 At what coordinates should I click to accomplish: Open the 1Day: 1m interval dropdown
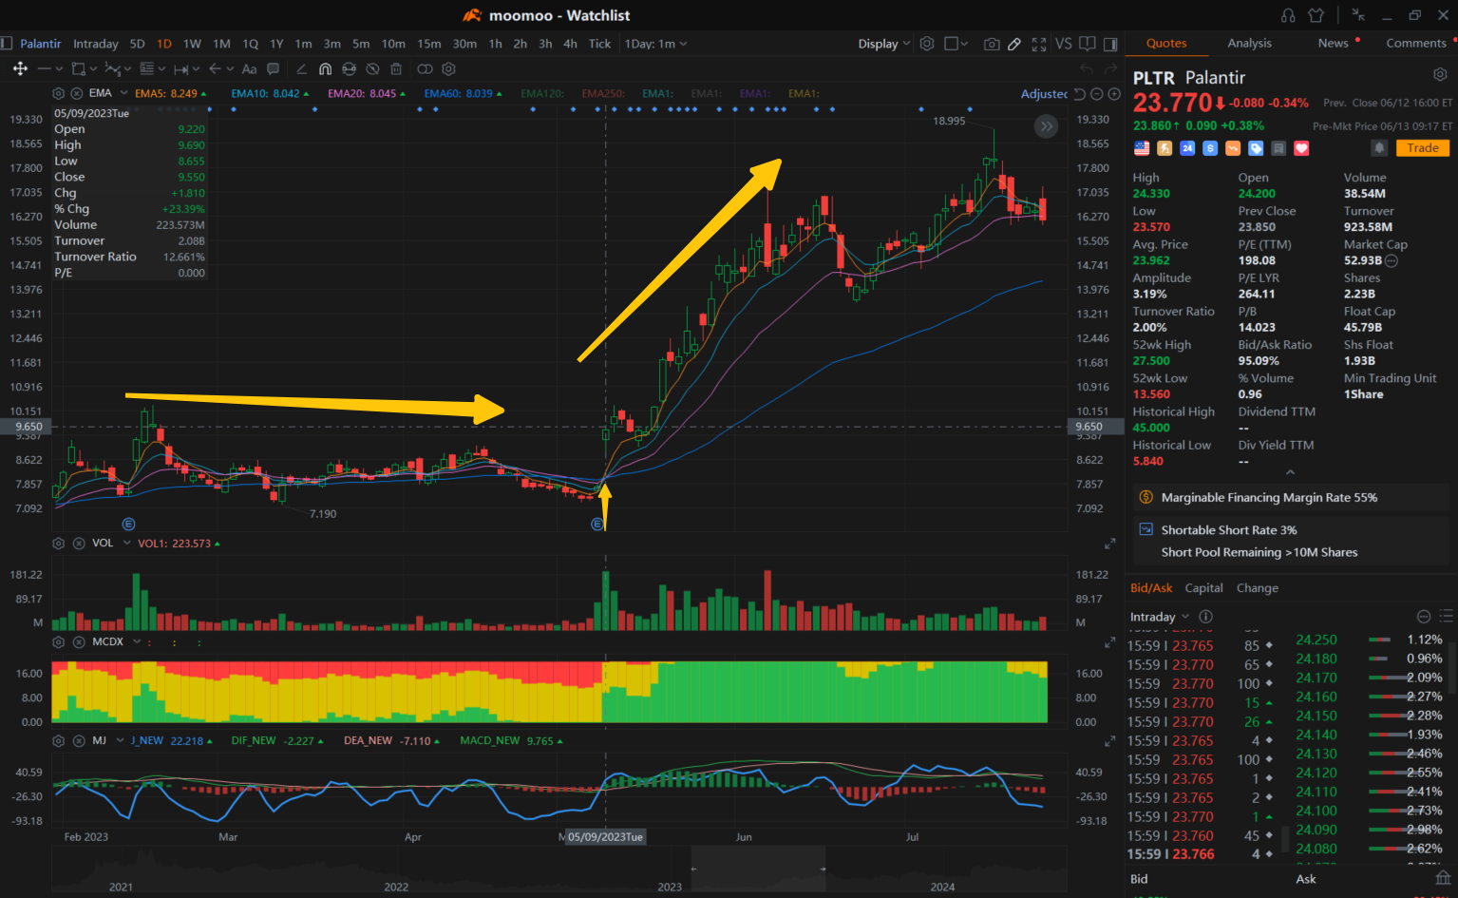(655, 44)
